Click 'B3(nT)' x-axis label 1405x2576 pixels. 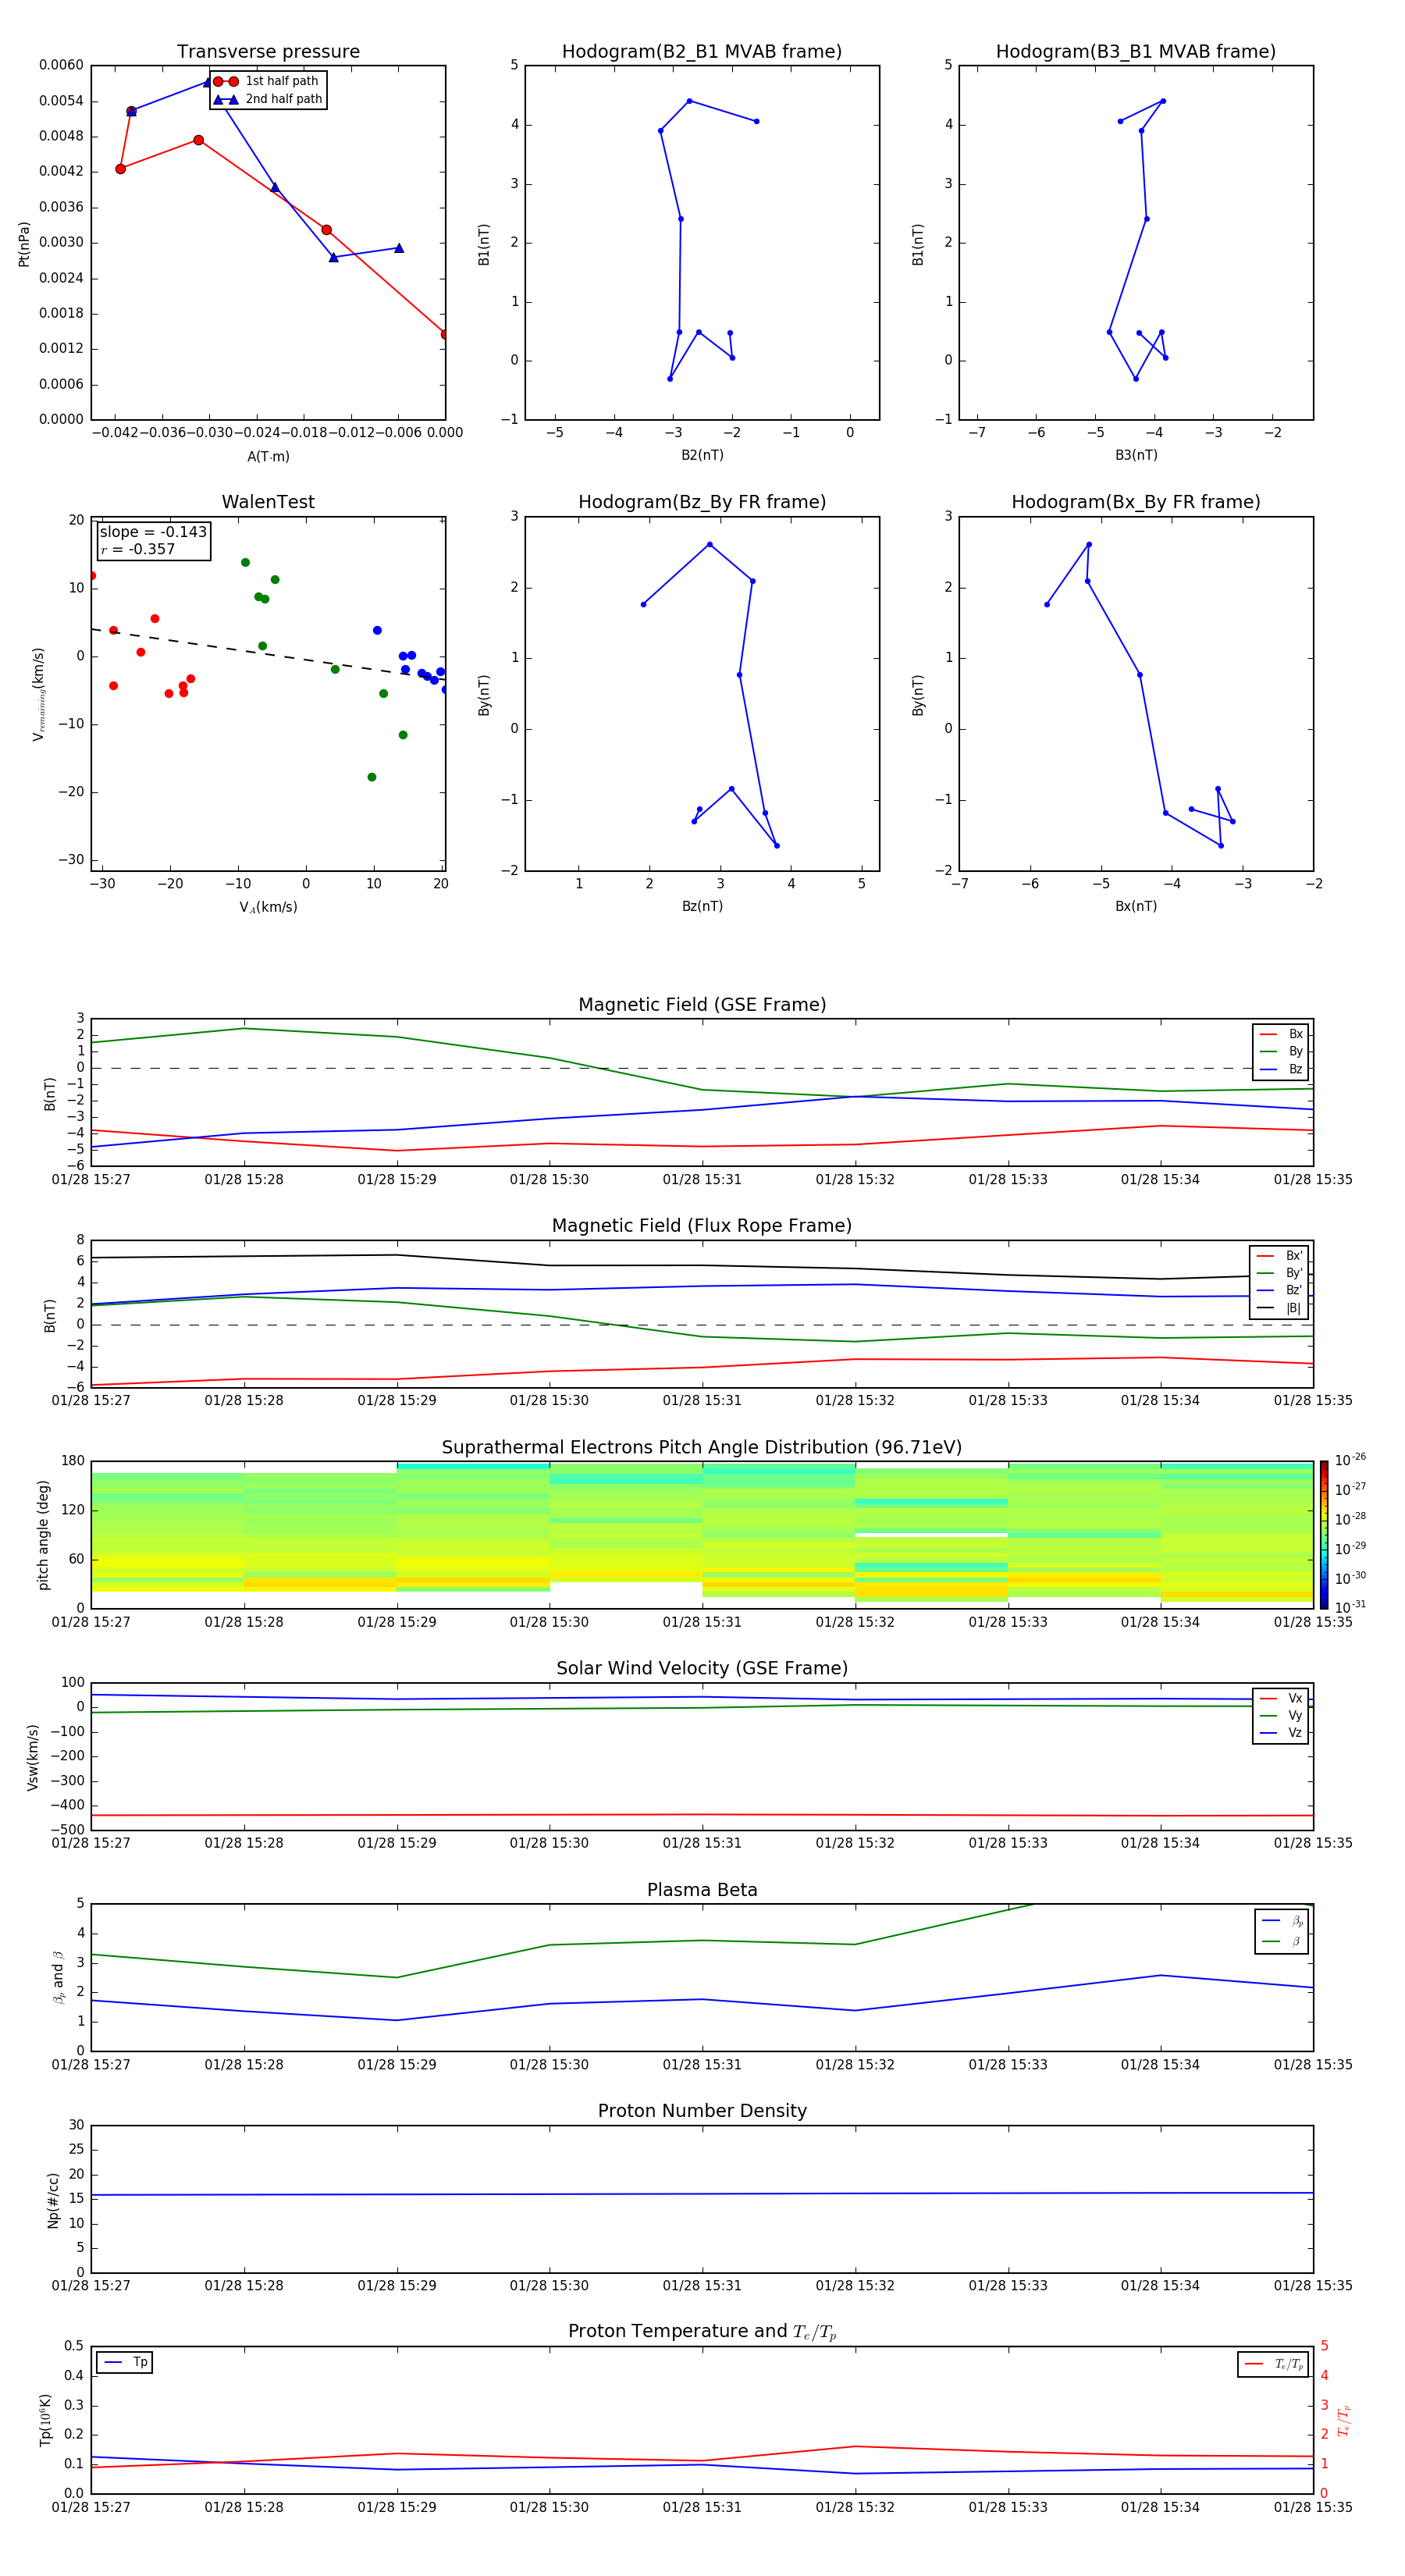[x=1136, y=455]
